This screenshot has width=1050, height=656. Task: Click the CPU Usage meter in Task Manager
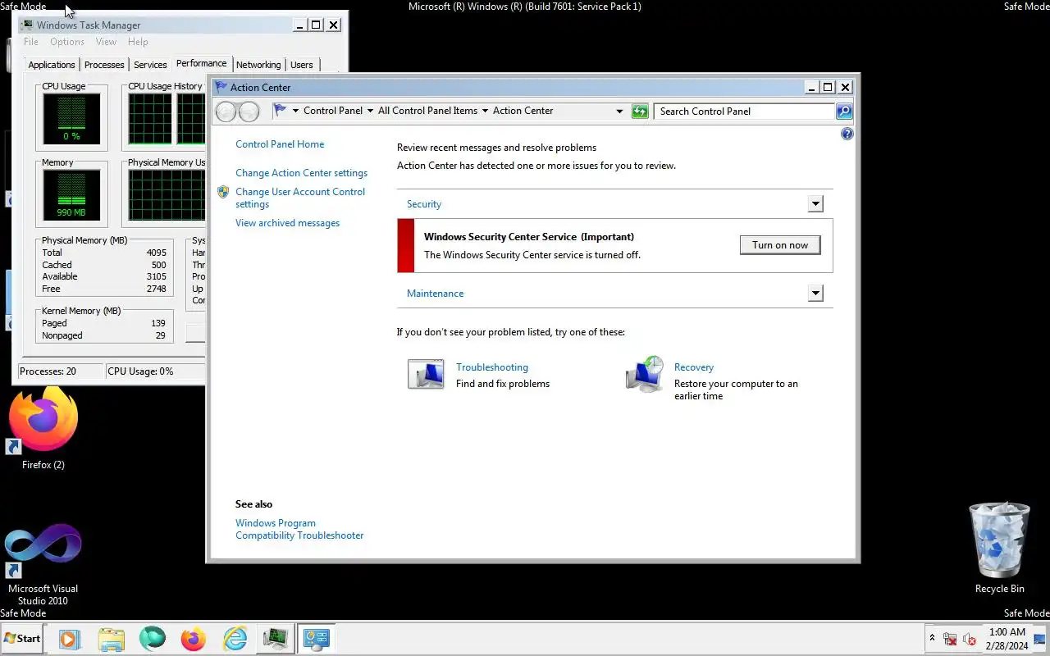coord(71,118)
